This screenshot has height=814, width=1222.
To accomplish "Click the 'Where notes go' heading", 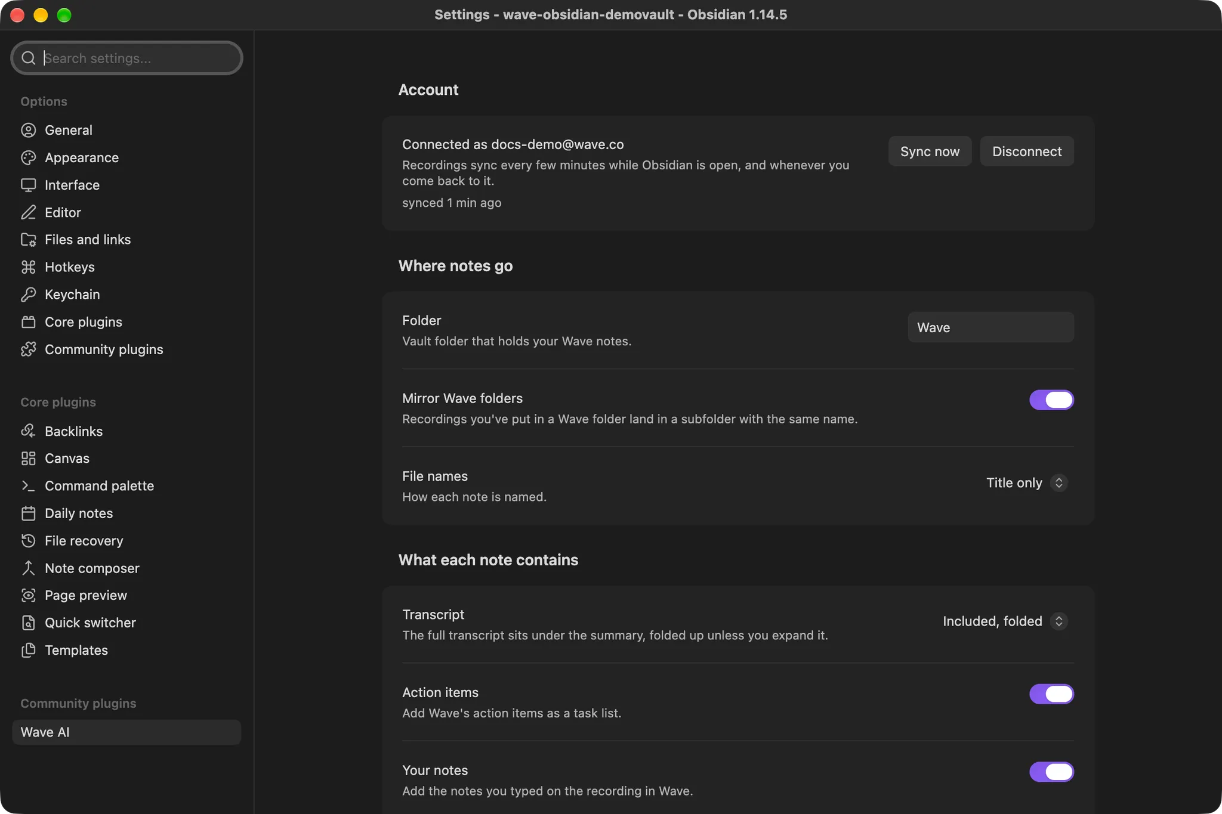I will tap(455, 266).
